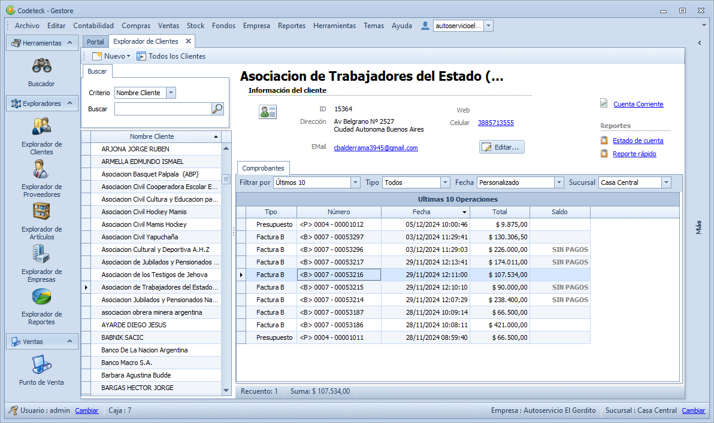Image resolution: width=714 pixels, height=423 pixels.
Task: Open the Criterio dropdown
Action: pyautogui.click(x=171, y=93)
